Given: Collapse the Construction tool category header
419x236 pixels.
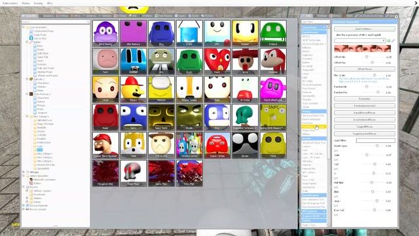Looking at the screenshot, I should (x=314, y=32).
